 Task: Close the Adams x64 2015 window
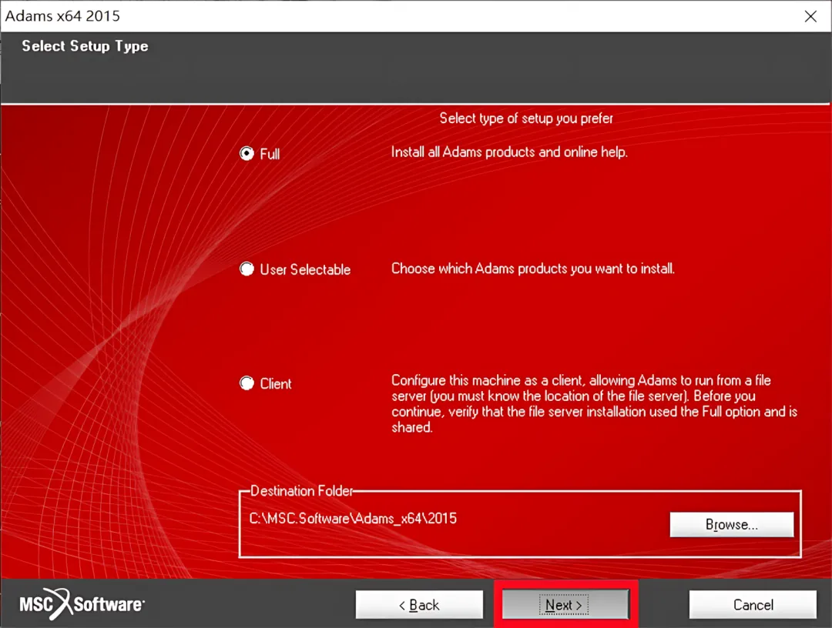click(x=810, y=16)
